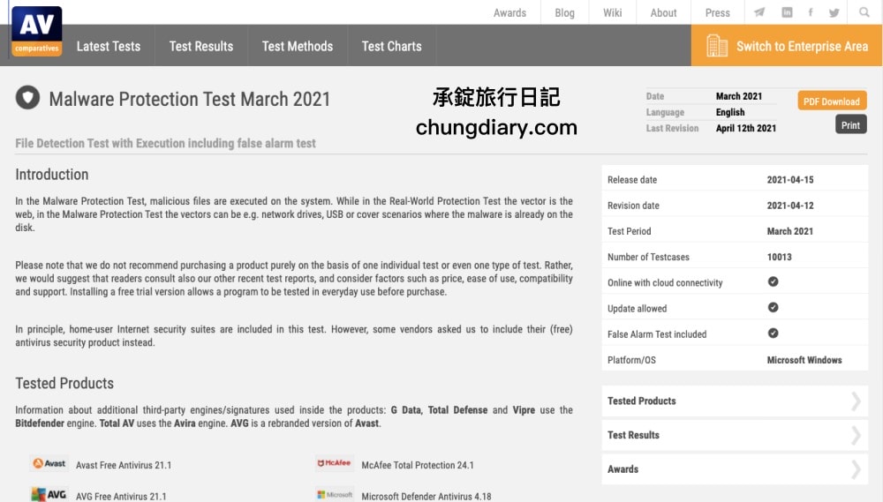Expand Test Results sidebar section

tap(735, 435)
